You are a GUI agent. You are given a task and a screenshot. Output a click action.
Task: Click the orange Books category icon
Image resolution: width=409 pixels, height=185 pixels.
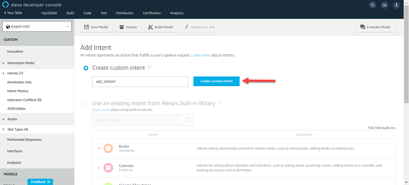click(108, 148)
